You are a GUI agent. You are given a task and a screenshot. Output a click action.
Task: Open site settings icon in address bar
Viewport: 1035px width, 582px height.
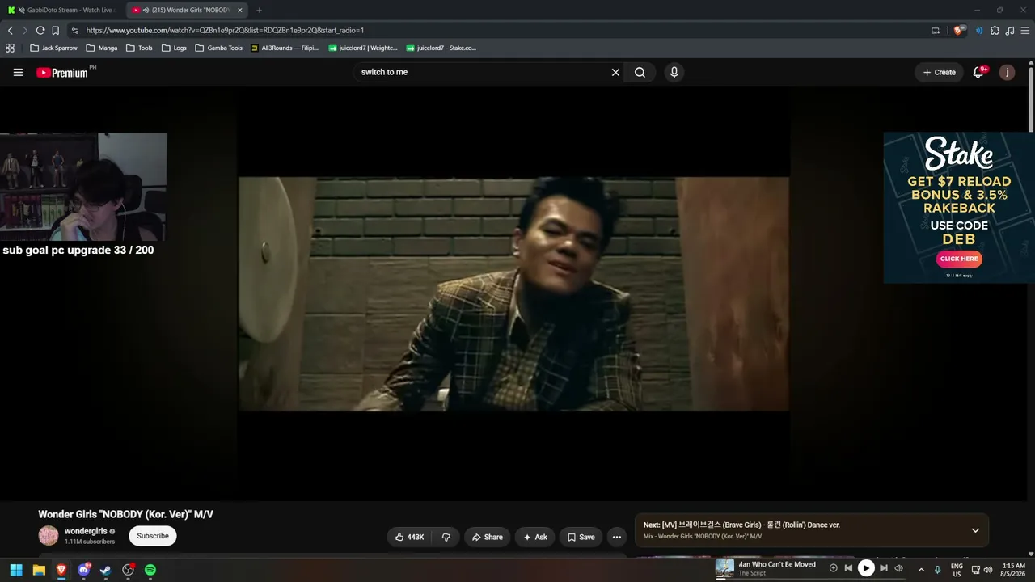(75, 30)
